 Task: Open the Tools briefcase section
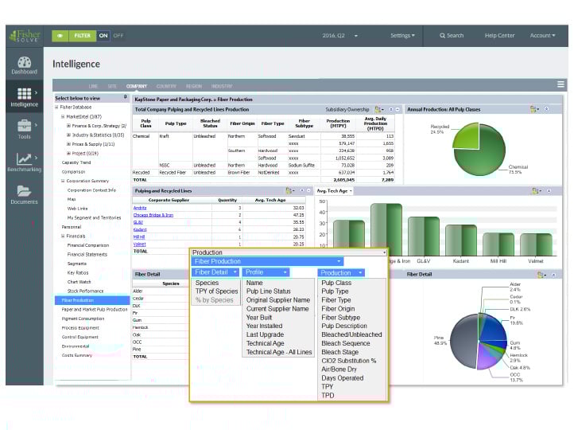tap(24, 130)
